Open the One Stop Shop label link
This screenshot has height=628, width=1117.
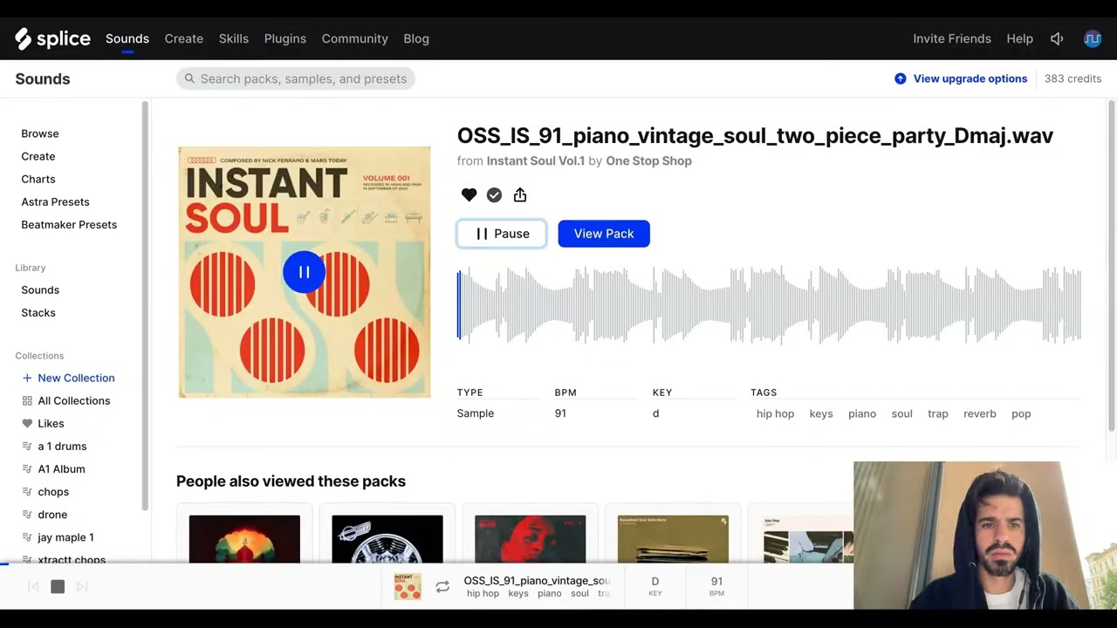[648, 160]
